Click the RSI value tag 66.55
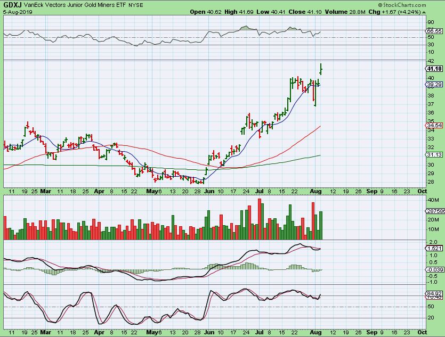 (434, 31)
